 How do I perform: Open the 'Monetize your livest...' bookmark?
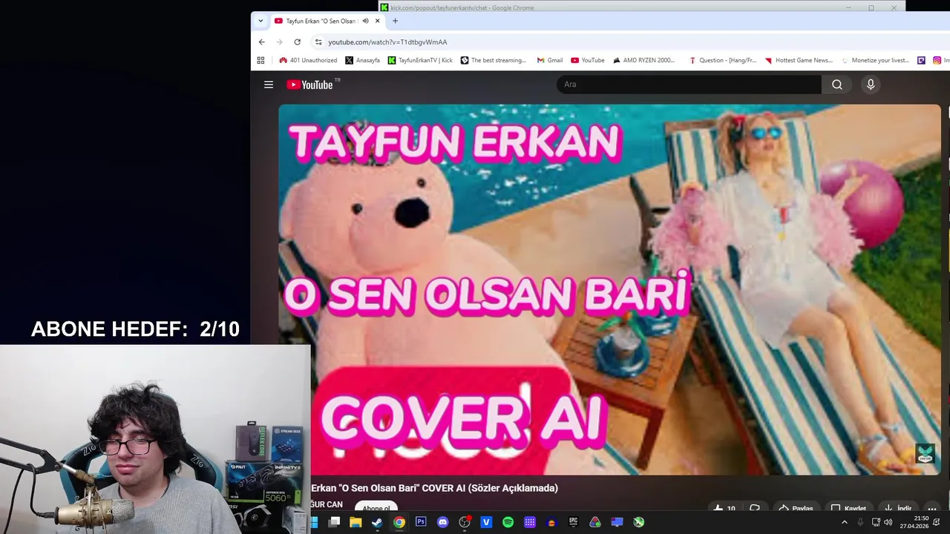point(875,60)
